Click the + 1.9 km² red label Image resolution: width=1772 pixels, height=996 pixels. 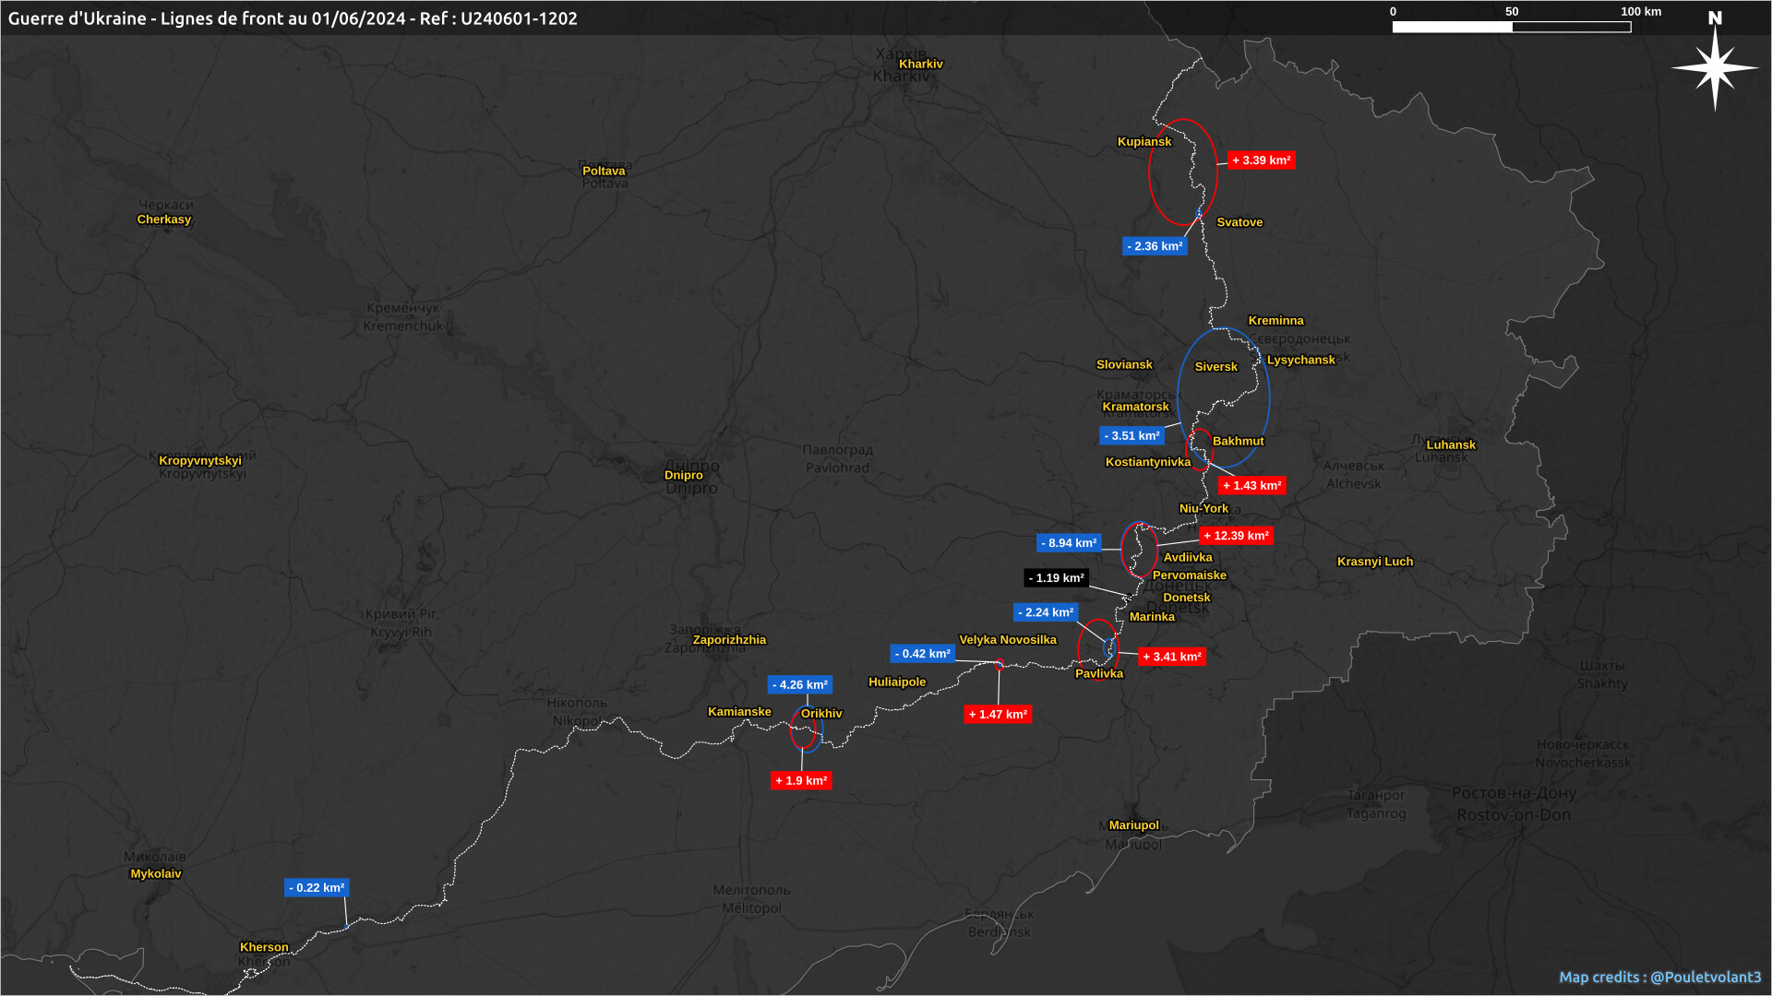[x=801, y=781]
